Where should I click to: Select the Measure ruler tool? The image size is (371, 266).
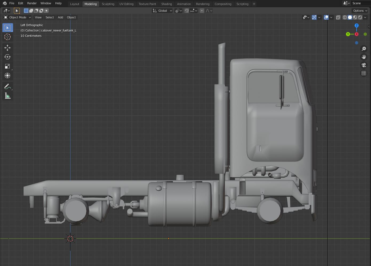7,96
